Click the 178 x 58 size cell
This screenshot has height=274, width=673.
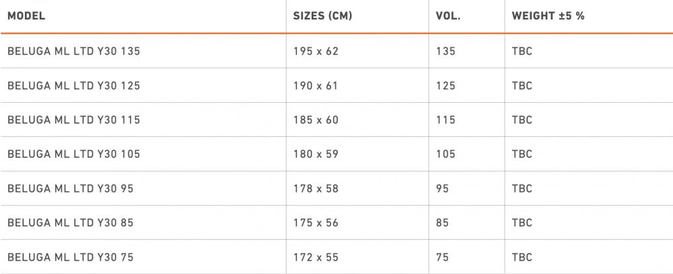(316, 188)
